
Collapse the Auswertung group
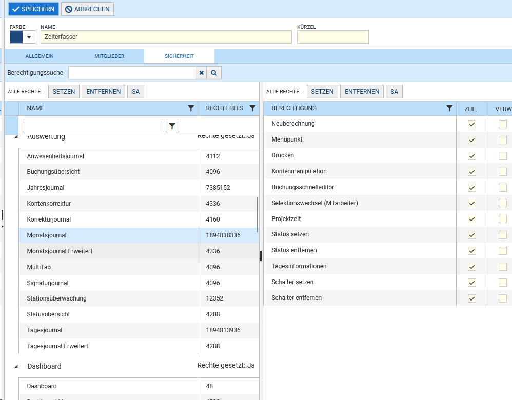(x=16, y=137)
